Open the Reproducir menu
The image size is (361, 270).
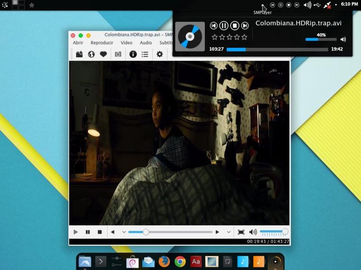point(102,43)
